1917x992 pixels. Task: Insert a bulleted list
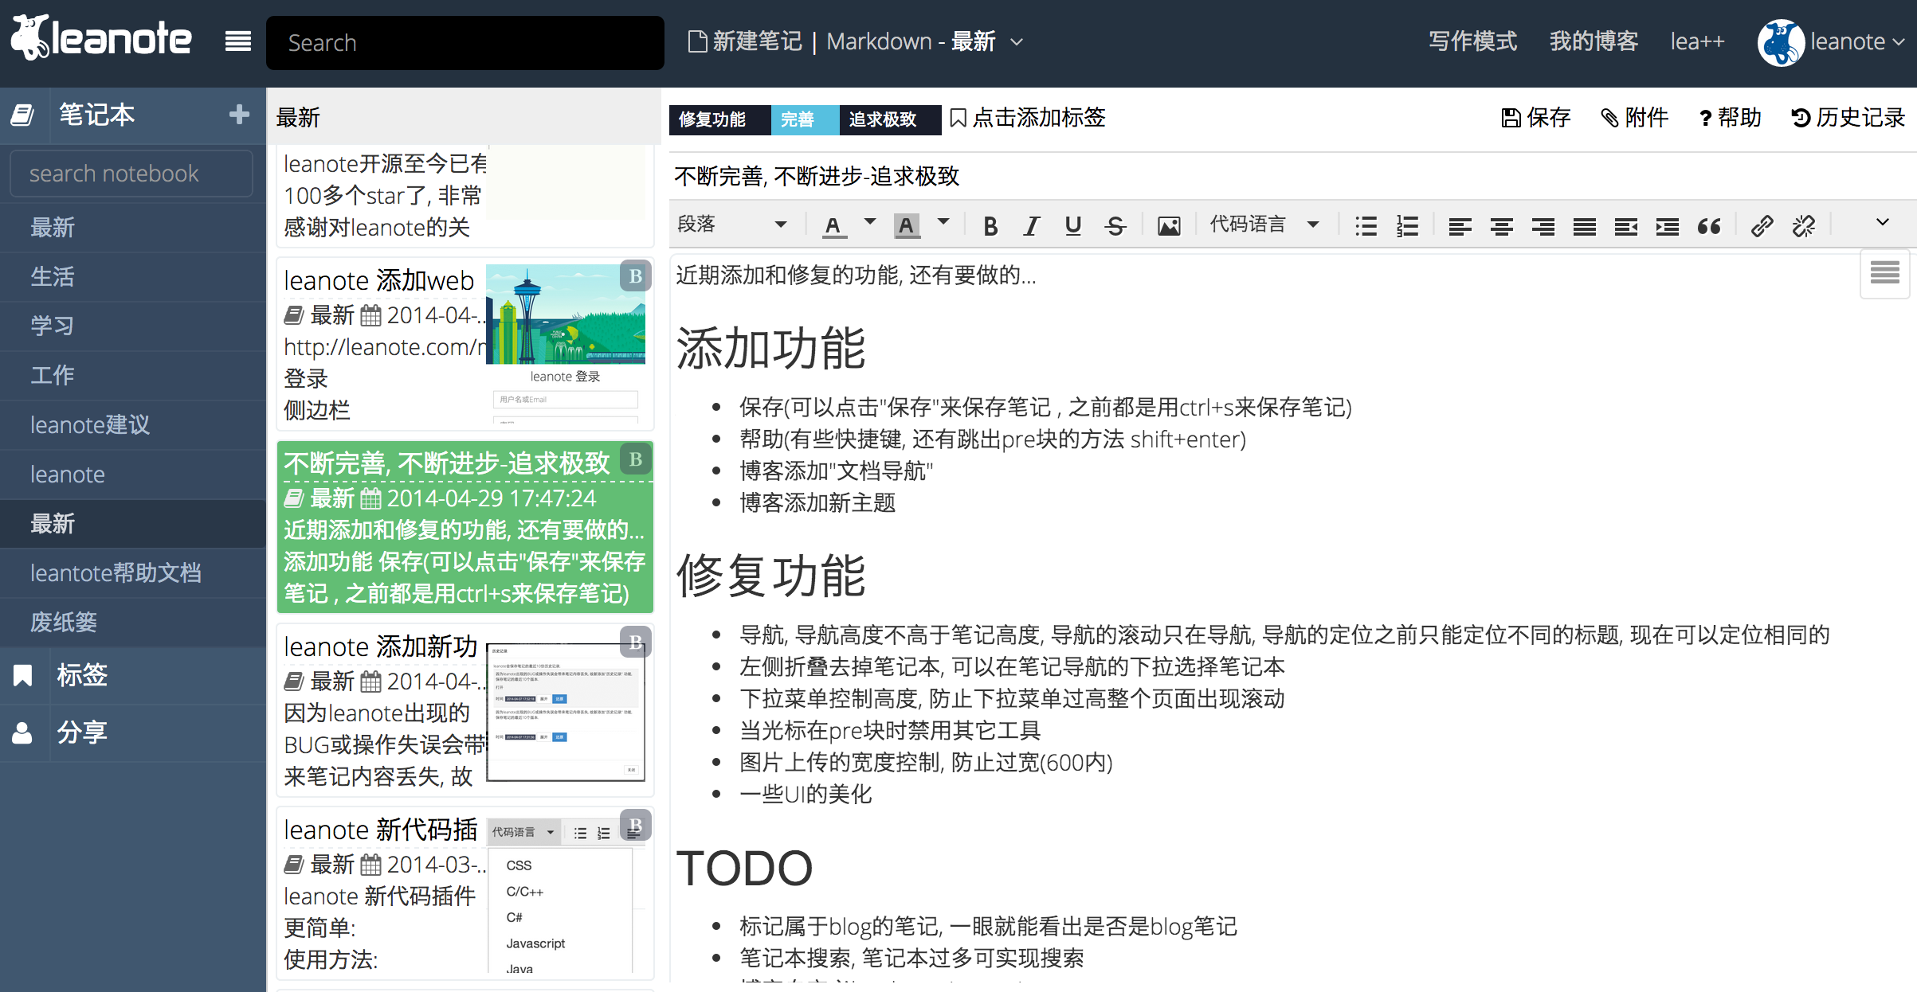coord(1366,226)
